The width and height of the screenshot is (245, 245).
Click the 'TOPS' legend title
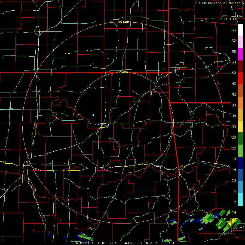click(x=239, y=16)
